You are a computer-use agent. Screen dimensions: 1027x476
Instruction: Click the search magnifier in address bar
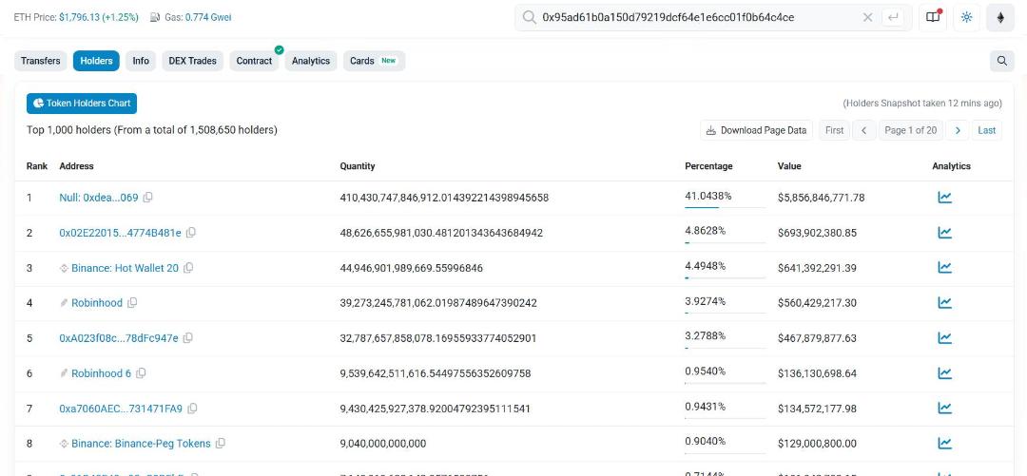click(530, 18)
